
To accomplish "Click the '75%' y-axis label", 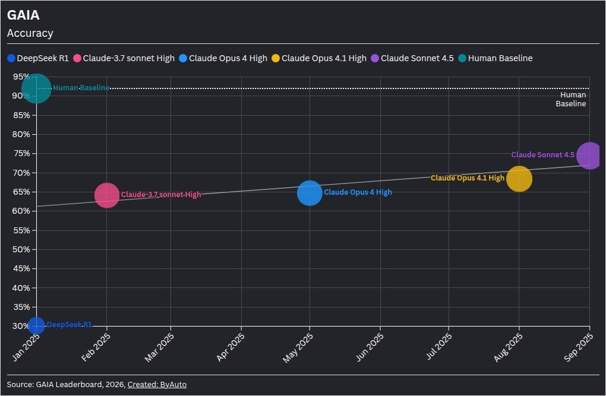I will tap(21, 153).
